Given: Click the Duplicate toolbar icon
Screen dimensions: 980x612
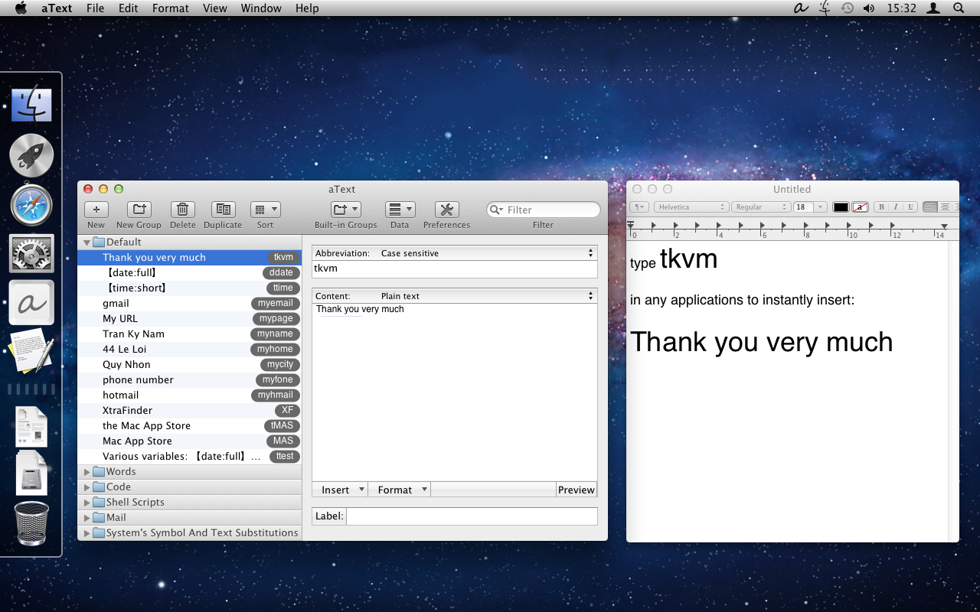Looking at the screenshot, I should point(223,210).
